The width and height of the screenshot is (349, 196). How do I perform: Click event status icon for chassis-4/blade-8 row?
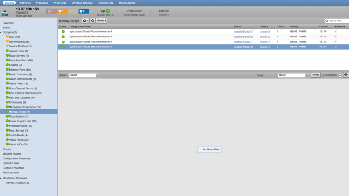(63, 47)
